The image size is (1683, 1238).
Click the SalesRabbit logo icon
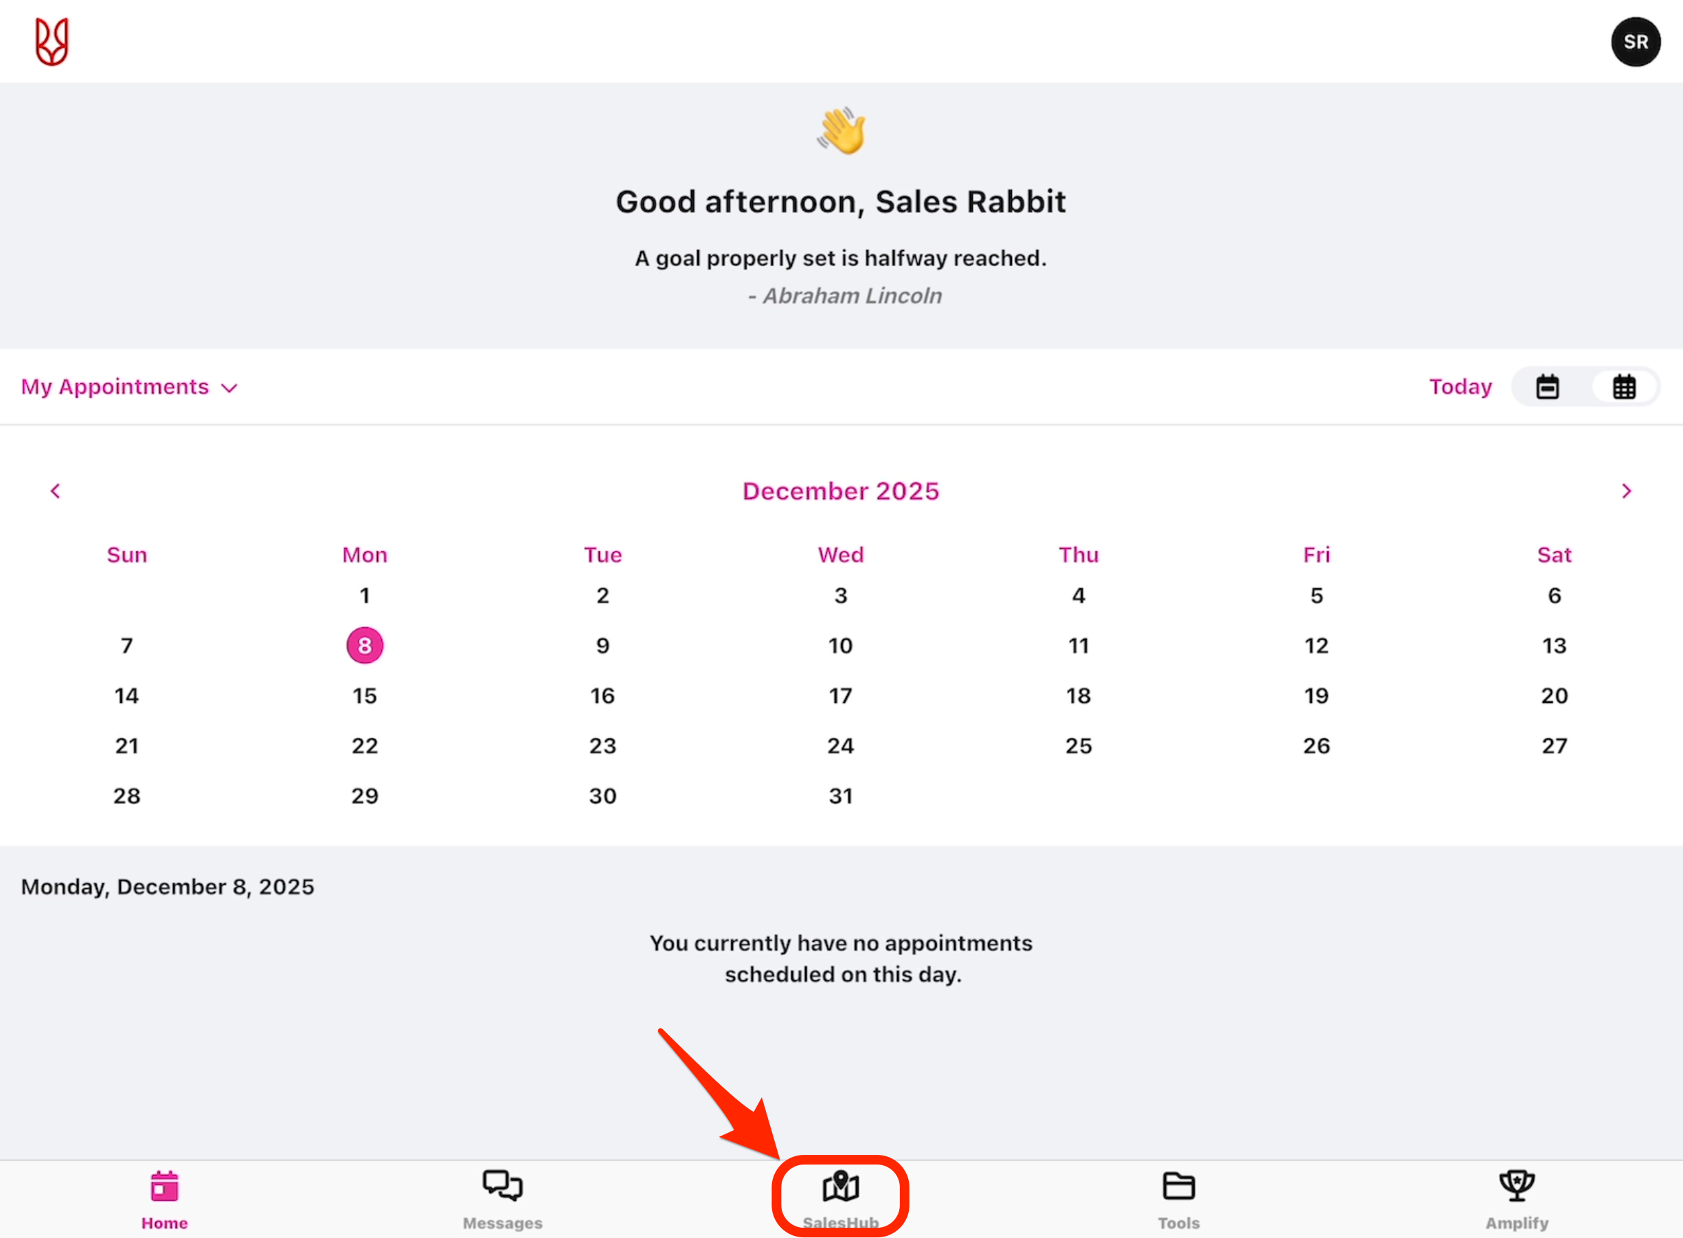tap(52, 42)
